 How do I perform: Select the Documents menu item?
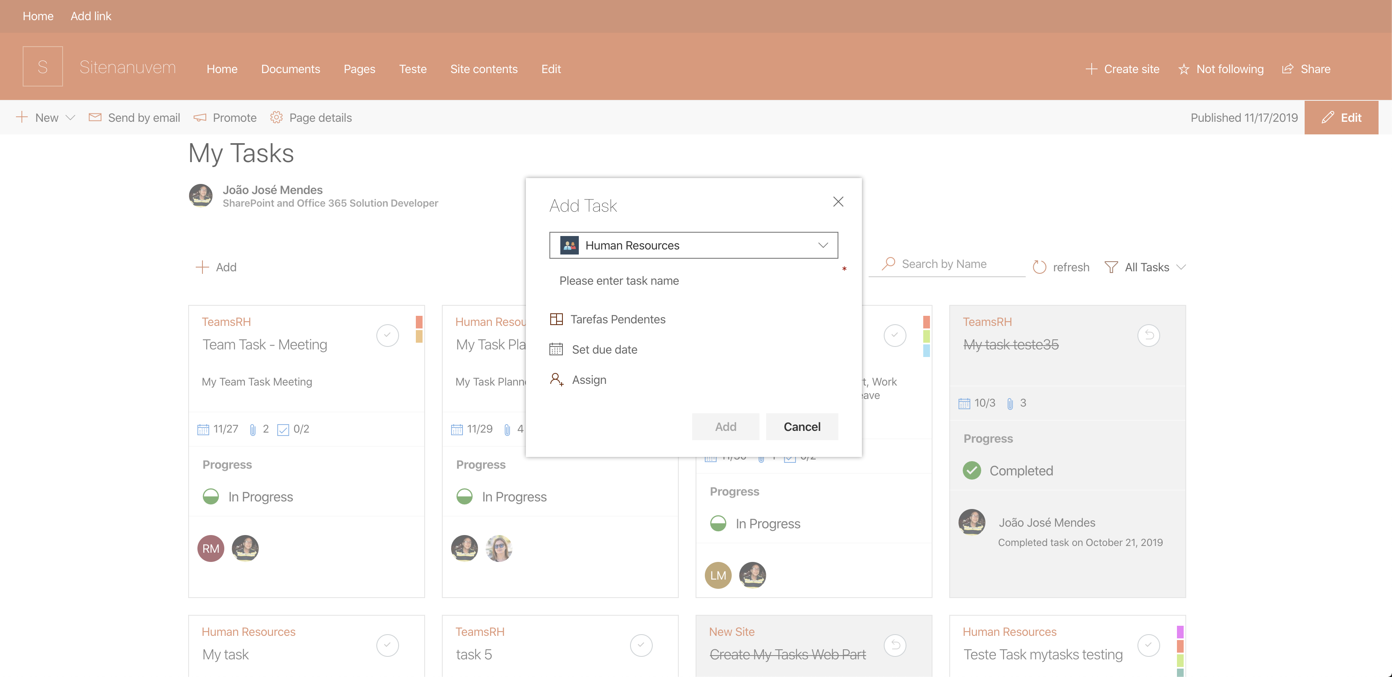tap(291, 69)
